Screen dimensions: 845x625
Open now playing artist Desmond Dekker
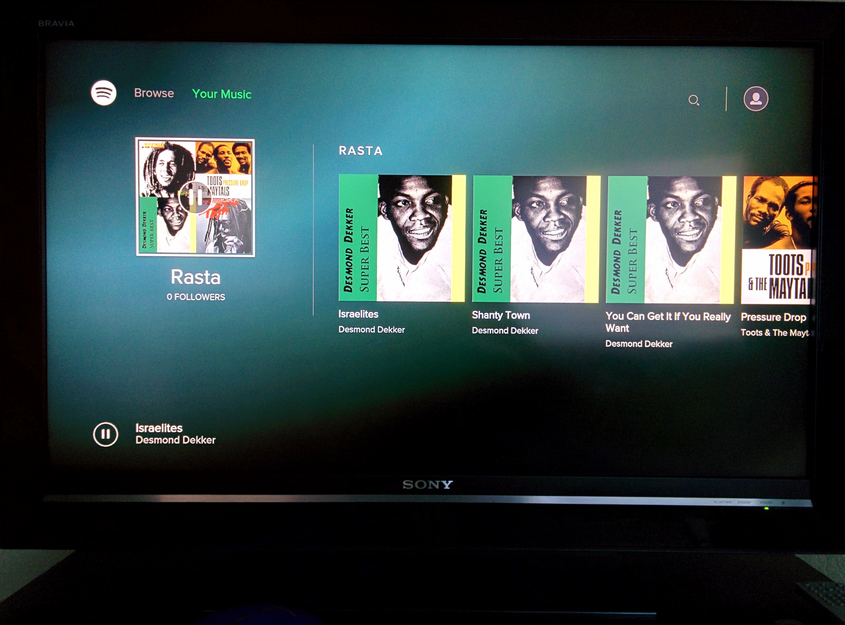point(175,440)
